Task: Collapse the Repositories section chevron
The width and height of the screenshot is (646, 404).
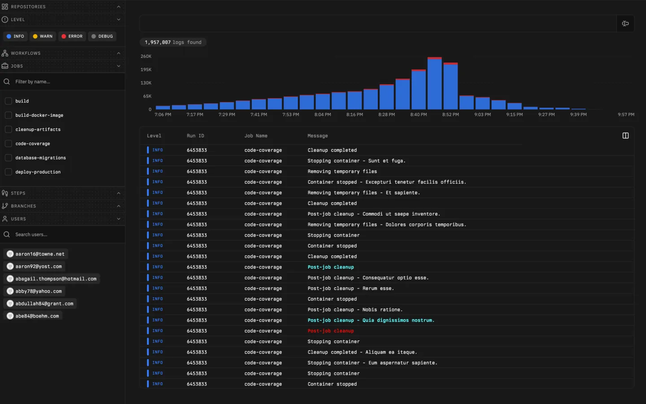Action: point(118,7)
